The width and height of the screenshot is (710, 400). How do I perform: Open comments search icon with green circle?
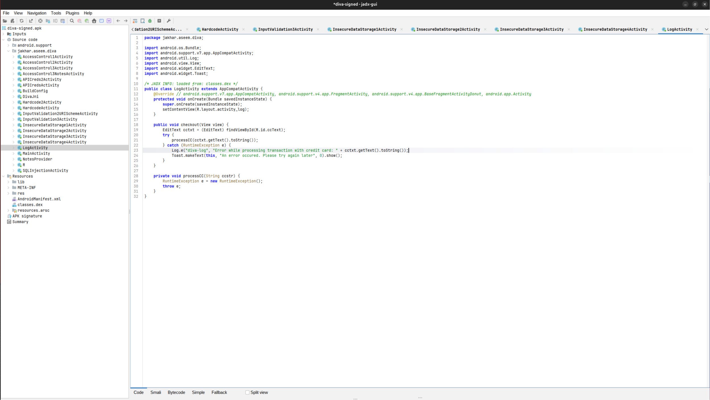(x=87, y=21)
